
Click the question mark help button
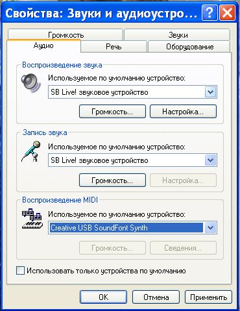click(210, 13)
